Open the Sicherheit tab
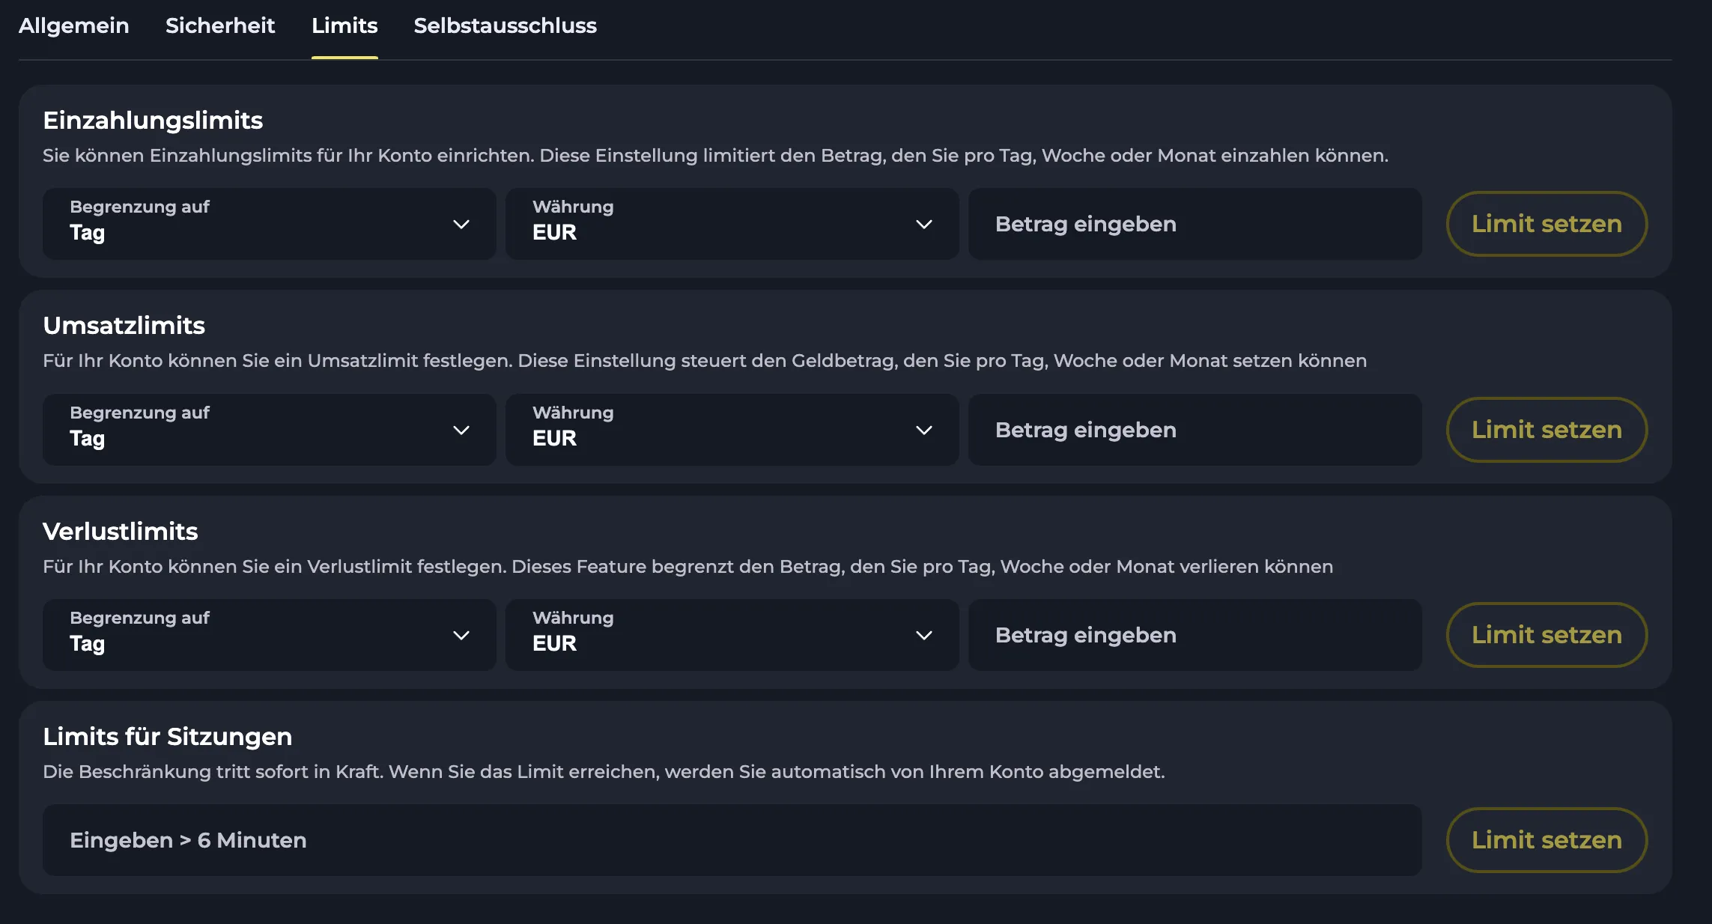1712x924 pixels. tap(220, 25)
